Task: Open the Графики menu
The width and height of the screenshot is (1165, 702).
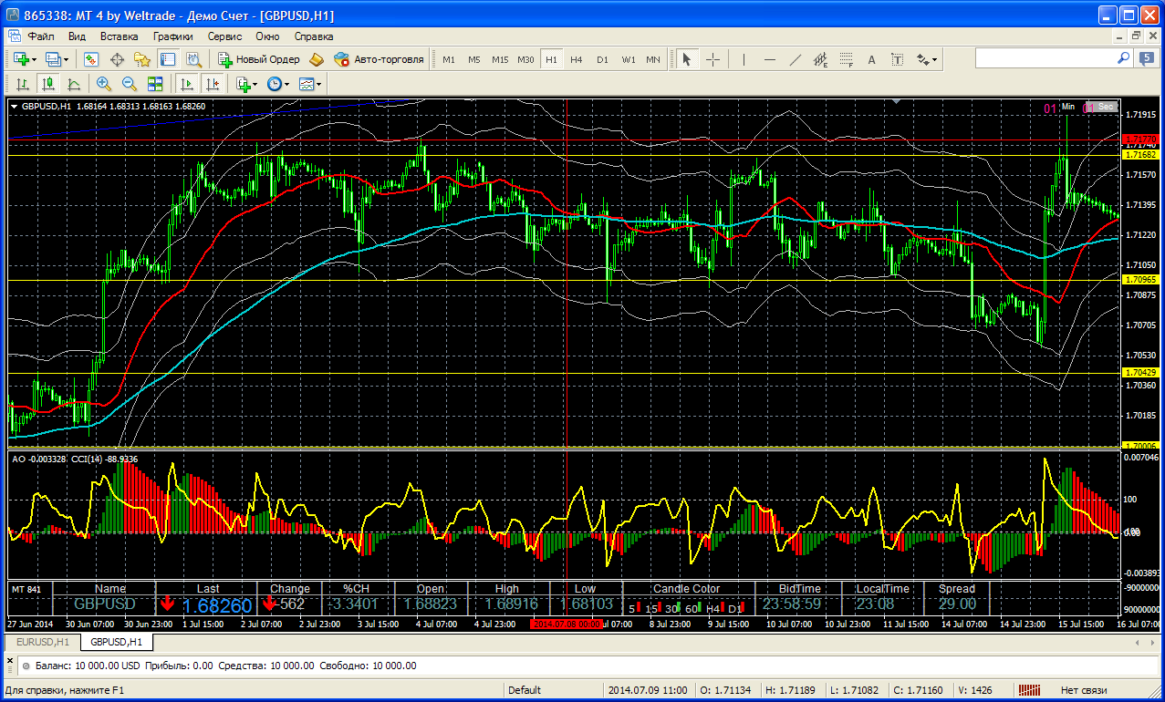Action: [x=172, y=36]
